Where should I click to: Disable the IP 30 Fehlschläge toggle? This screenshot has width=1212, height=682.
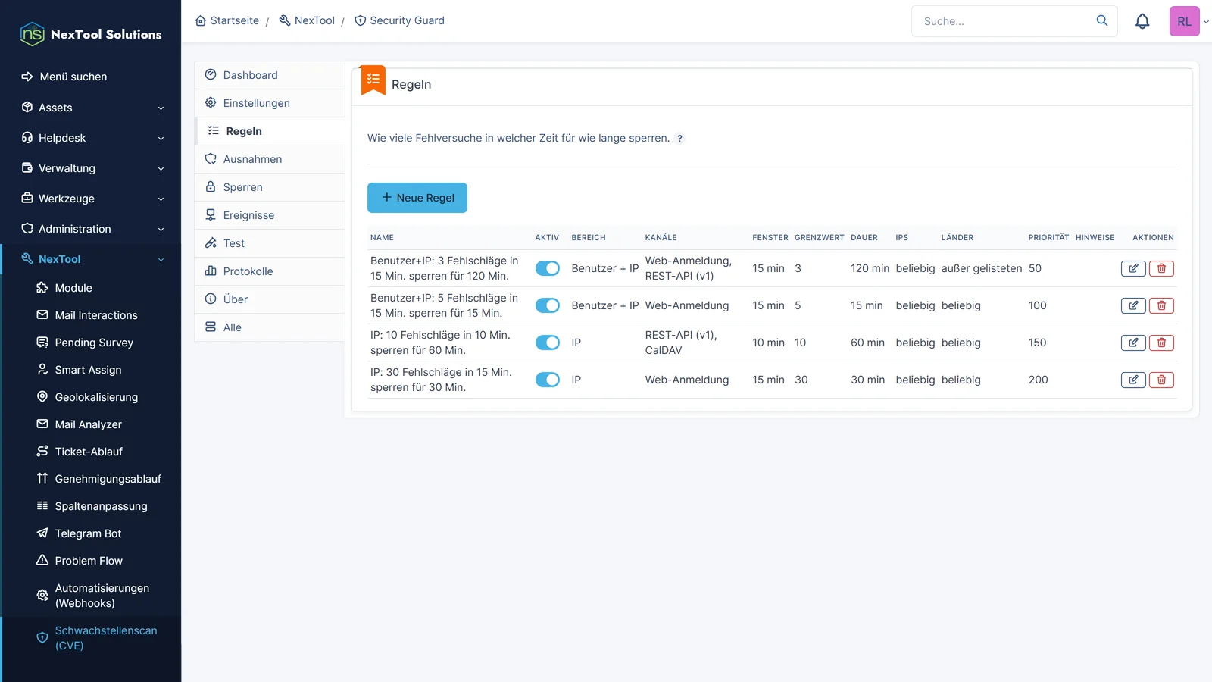pos(548,380)
